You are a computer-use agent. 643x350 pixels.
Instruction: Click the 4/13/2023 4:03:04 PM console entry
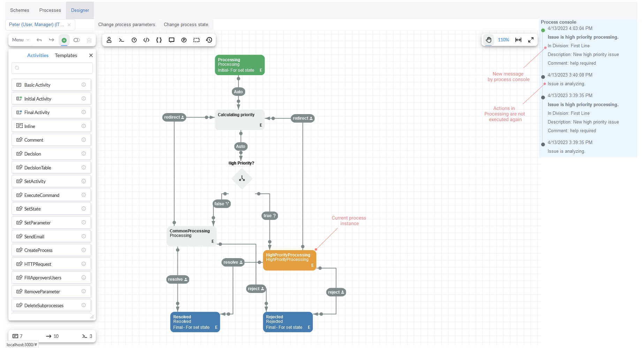570,29
